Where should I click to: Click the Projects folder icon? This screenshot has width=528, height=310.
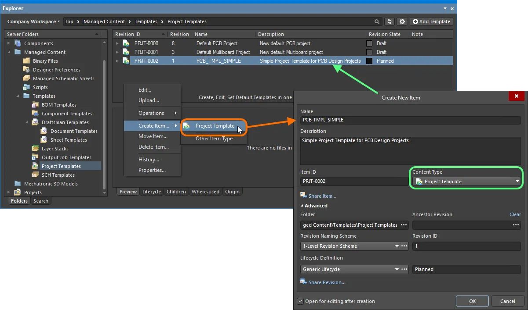pyautogui.click(x=18, y=192)
